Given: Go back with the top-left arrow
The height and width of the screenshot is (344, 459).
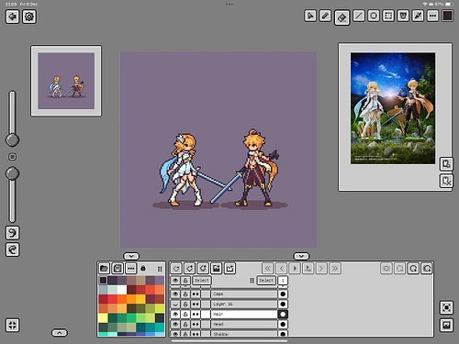Looking at the screenshot, I should point(13,17).
